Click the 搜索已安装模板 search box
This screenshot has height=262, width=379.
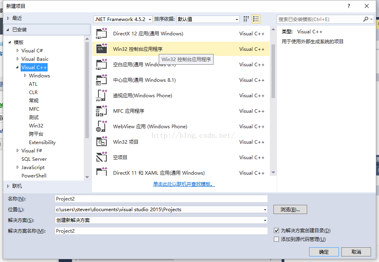click(319, 19)
